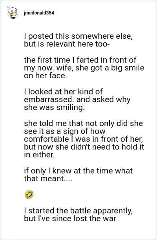157x240 pixels.
Task: Click the rolling-on-floor laughing emoji
Action: [29, 195]
